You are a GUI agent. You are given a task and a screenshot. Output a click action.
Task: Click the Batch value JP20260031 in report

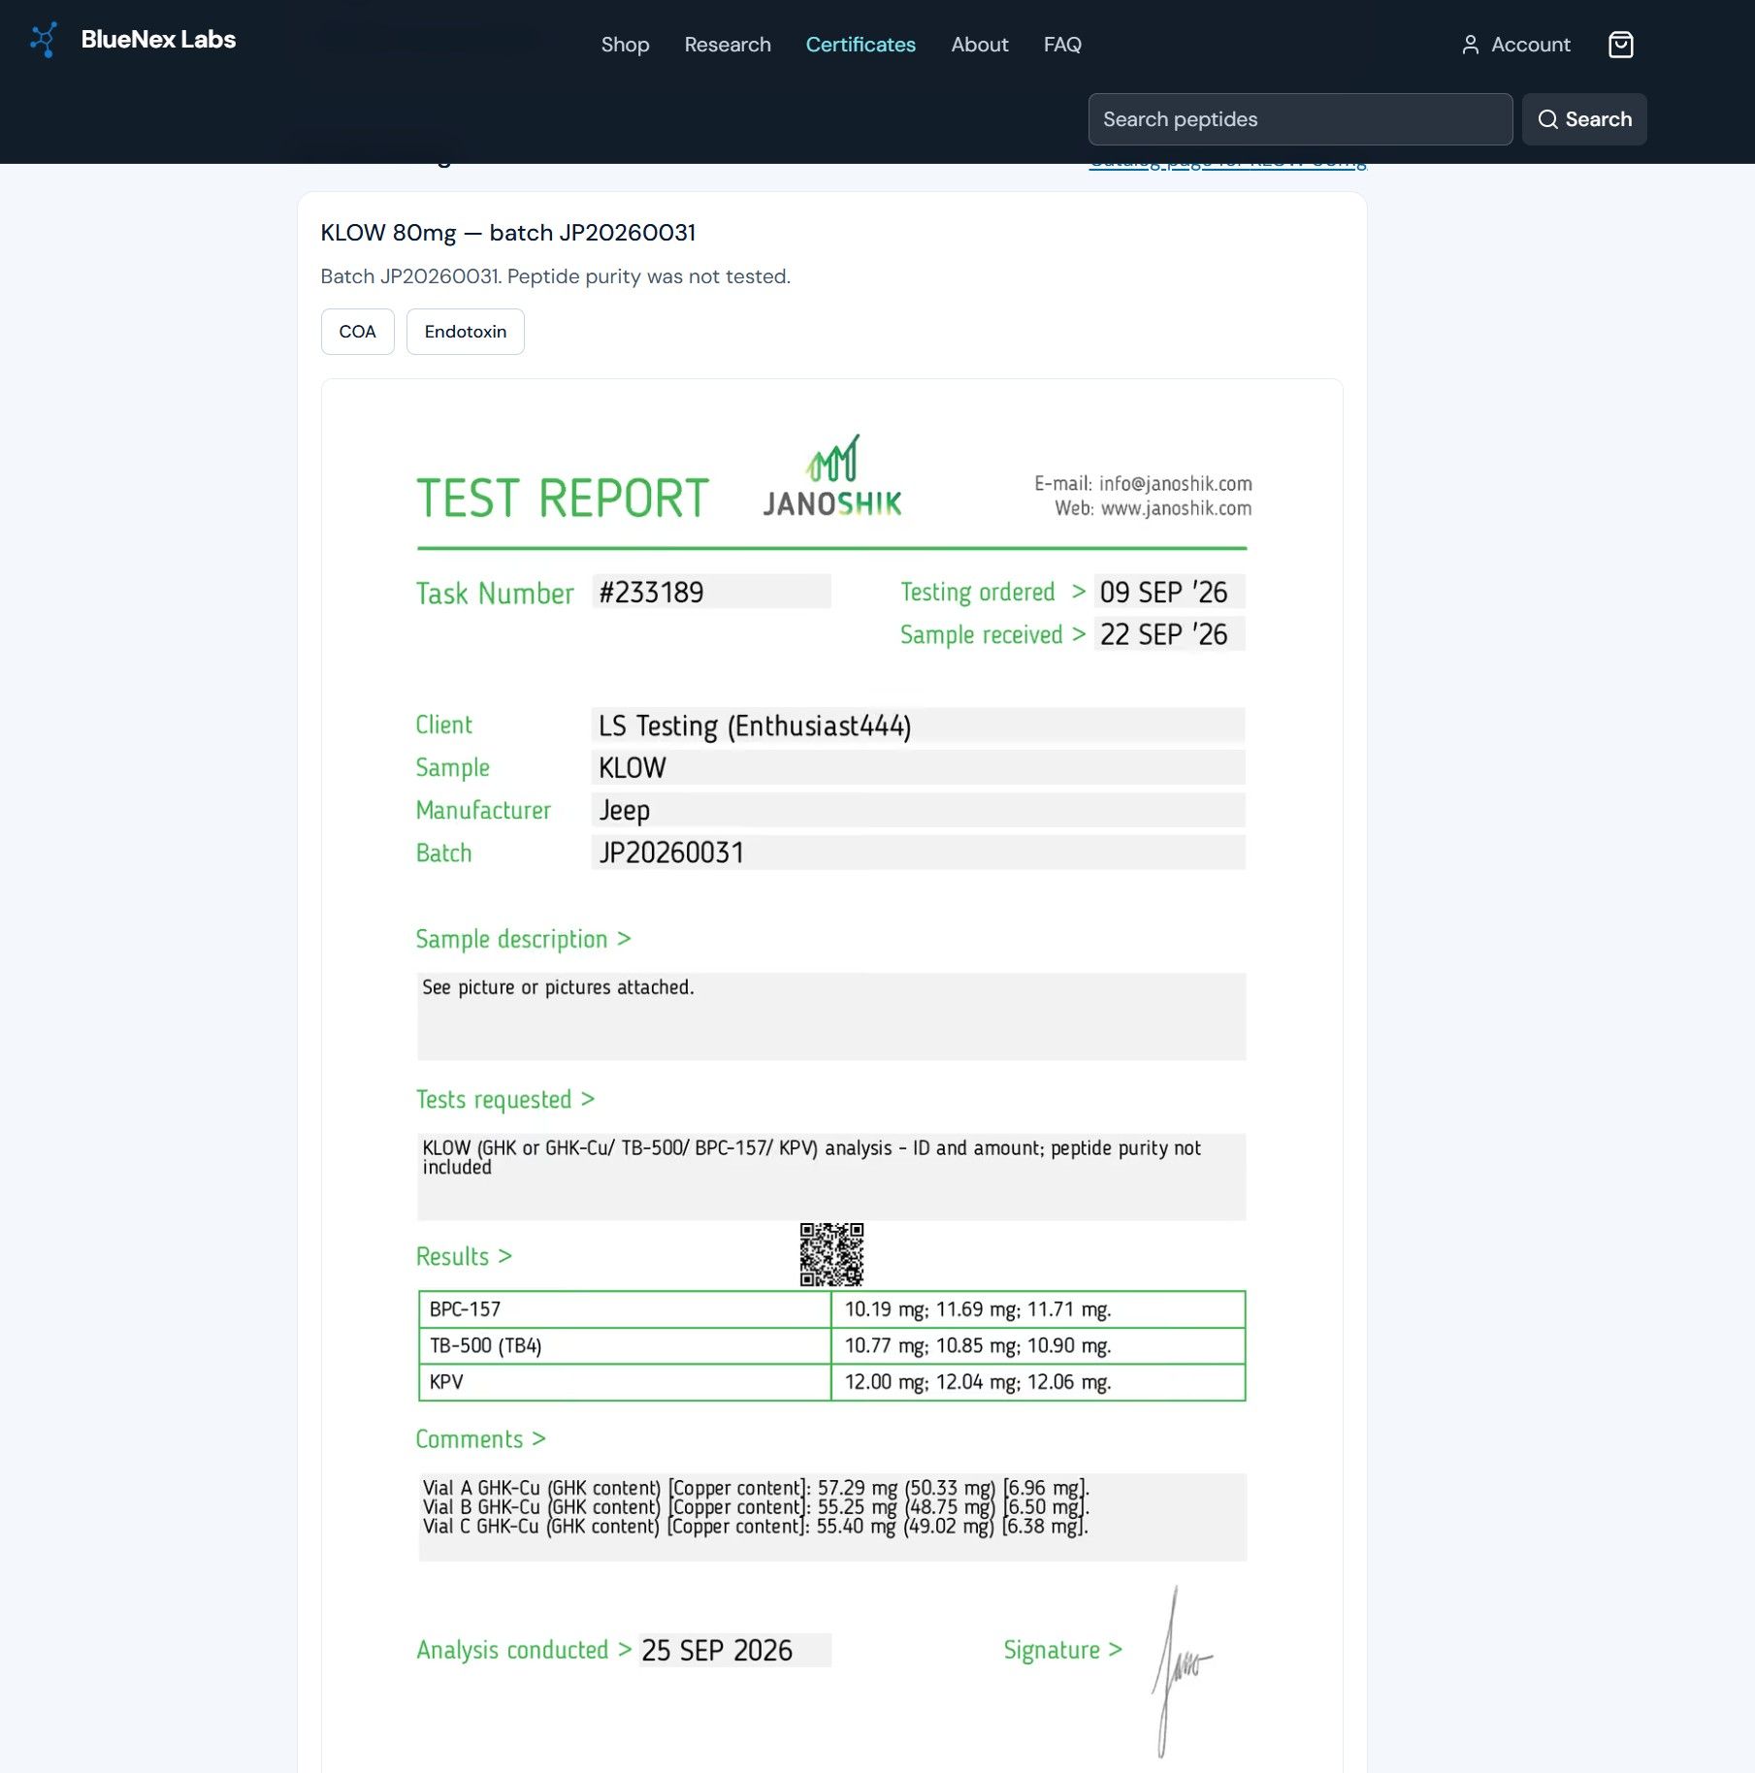pyautogui.click(x=671, y=853)
